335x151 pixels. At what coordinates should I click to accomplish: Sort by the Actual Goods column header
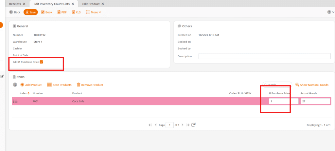point(309,93)
